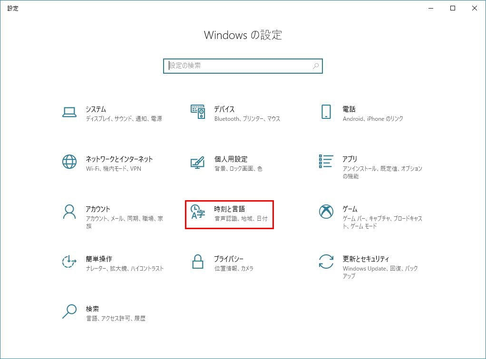Open the プライバシー category text
This screenshot has height=359, width=486.
[x=229, y=259]
